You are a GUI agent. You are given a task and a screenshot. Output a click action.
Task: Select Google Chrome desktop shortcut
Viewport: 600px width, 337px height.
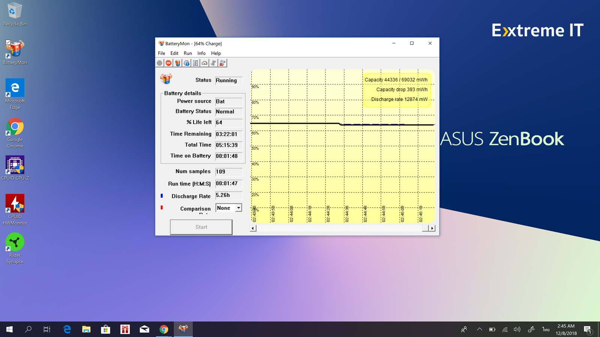coord(15,133)
